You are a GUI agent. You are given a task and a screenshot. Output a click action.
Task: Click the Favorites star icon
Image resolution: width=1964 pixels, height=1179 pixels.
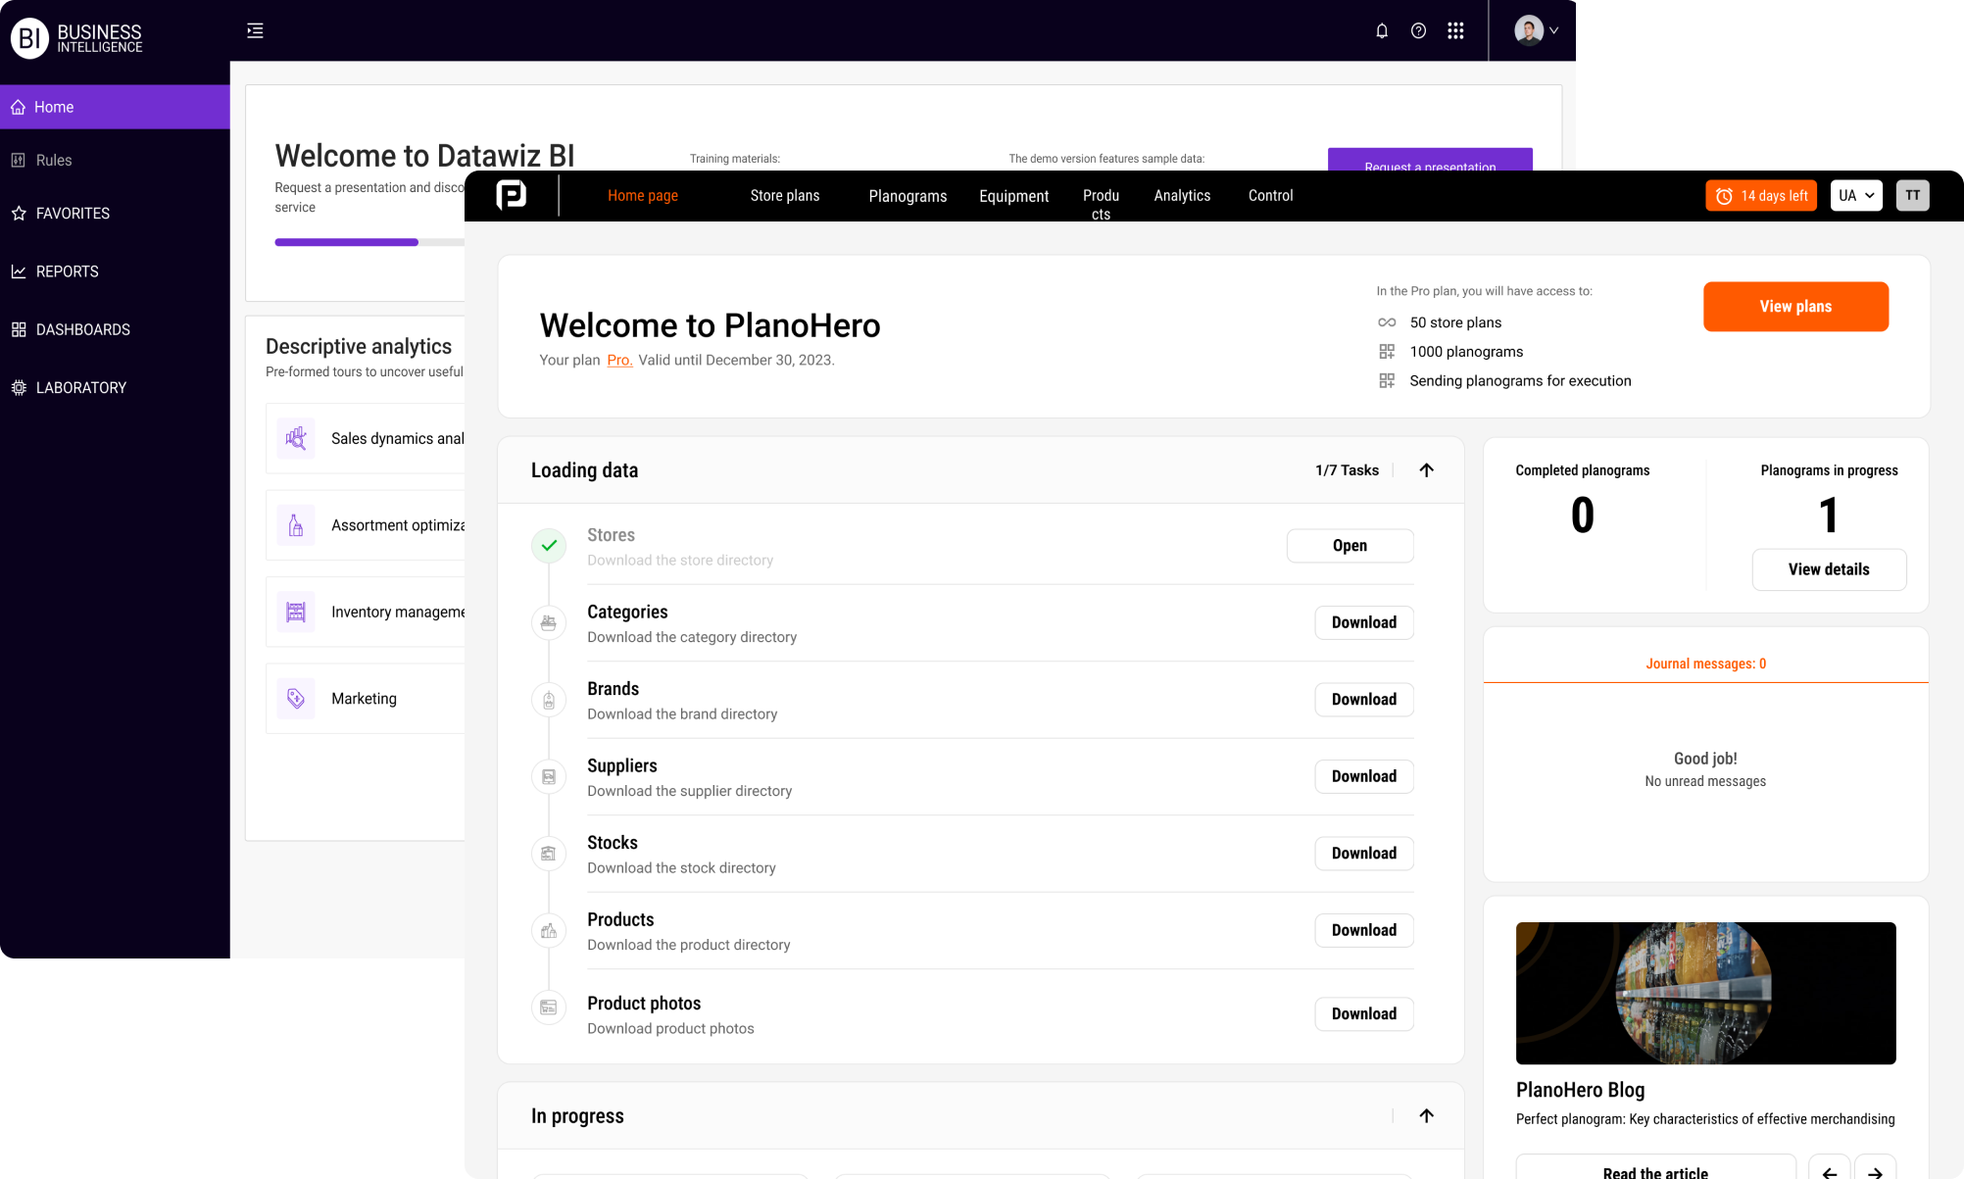pos(18,213)
